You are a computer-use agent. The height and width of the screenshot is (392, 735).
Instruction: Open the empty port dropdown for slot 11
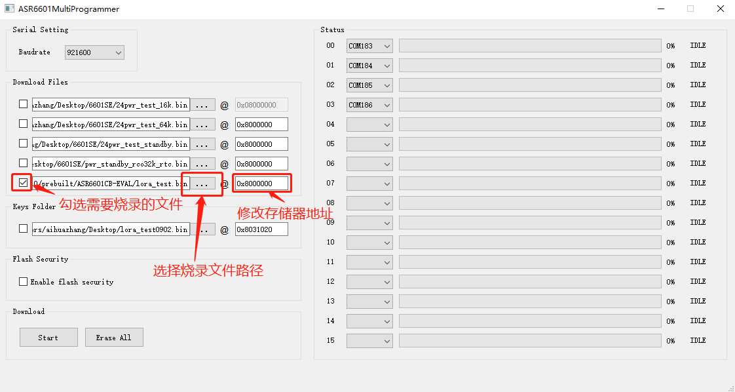point(369,262)
